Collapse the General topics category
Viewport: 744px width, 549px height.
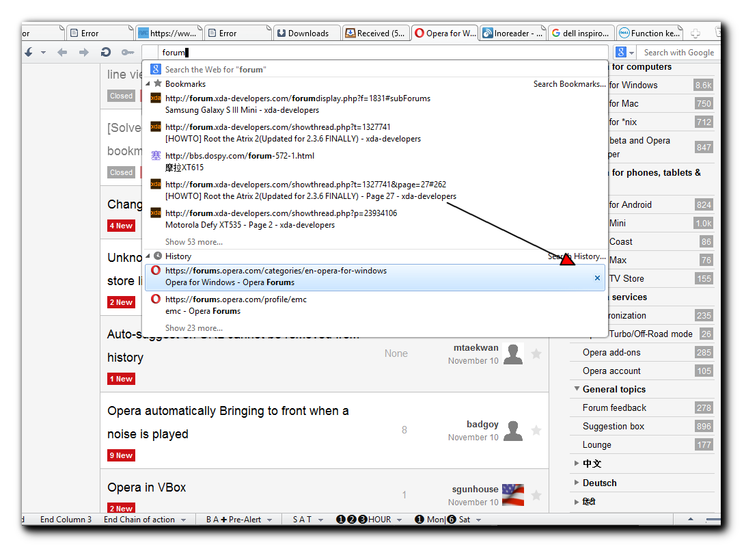[x=577, y=389]
